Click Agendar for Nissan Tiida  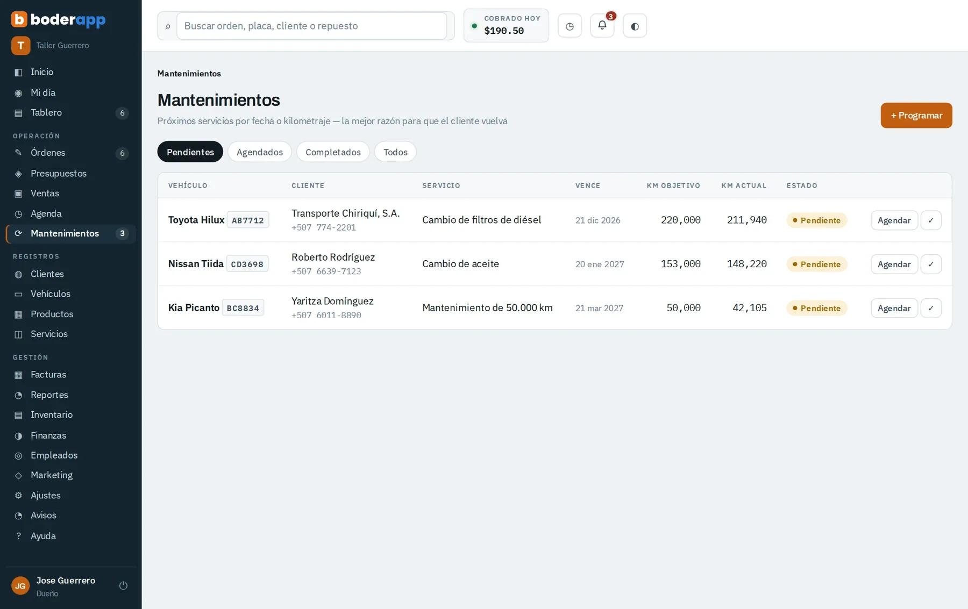pos(894,264)
